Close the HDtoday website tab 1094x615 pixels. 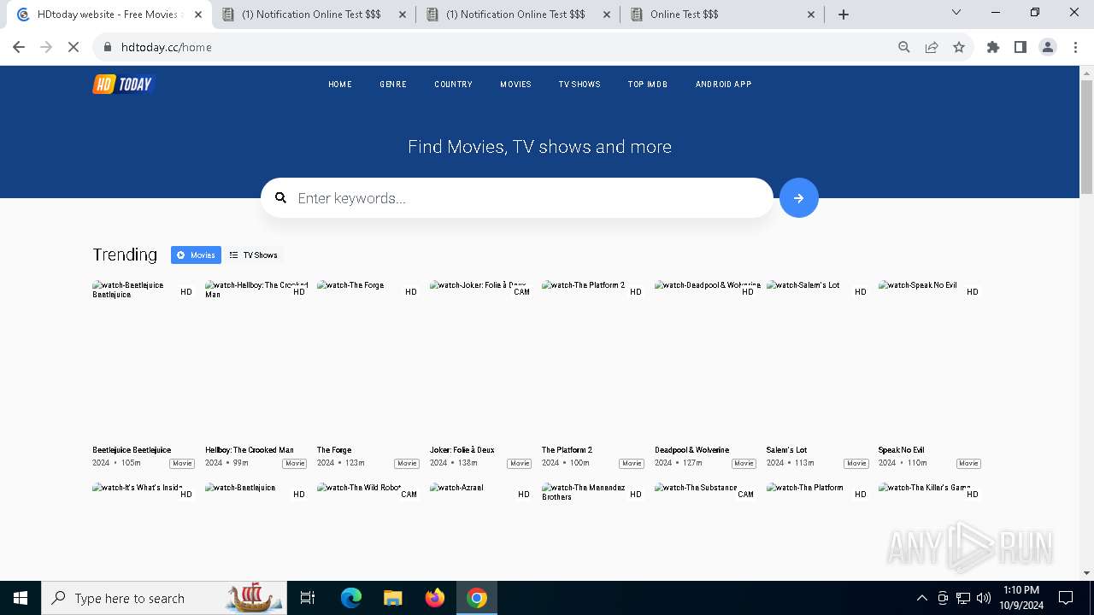(x=197, y=15)
